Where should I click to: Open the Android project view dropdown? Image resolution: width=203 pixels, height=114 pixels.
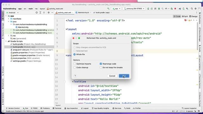pos(12,13)
